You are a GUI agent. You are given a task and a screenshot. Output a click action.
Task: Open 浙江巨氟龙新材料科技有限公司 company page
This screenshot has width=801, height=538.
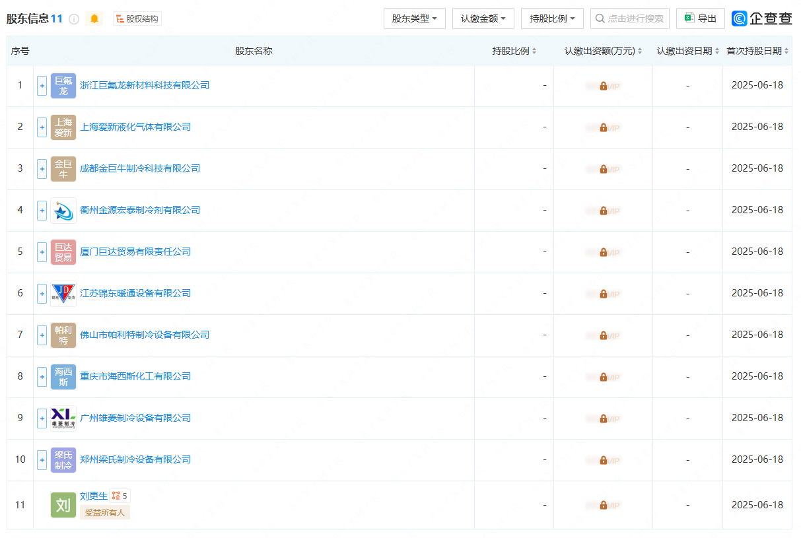point(145,85)
